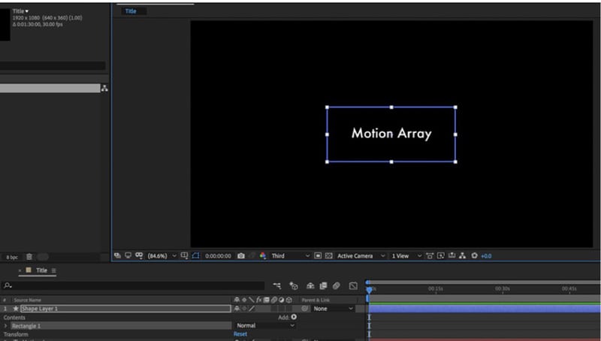Screen dimensions: 601x341
Task: Expand the Rectangle 1 group
Action: [6, 326]
